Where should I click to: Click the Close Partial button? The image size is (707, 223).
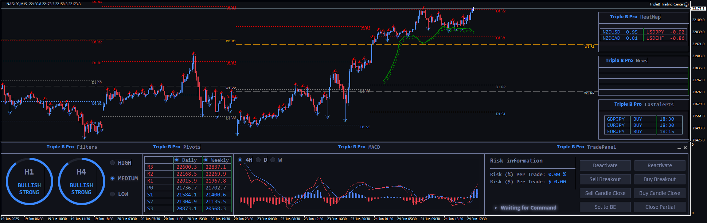coord(660,207)
